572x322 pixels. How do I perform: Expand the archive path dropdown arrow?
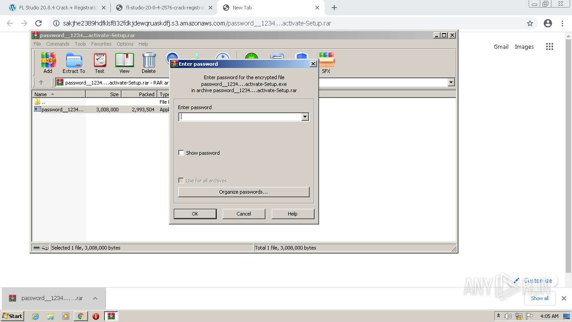tap(451, 82)
